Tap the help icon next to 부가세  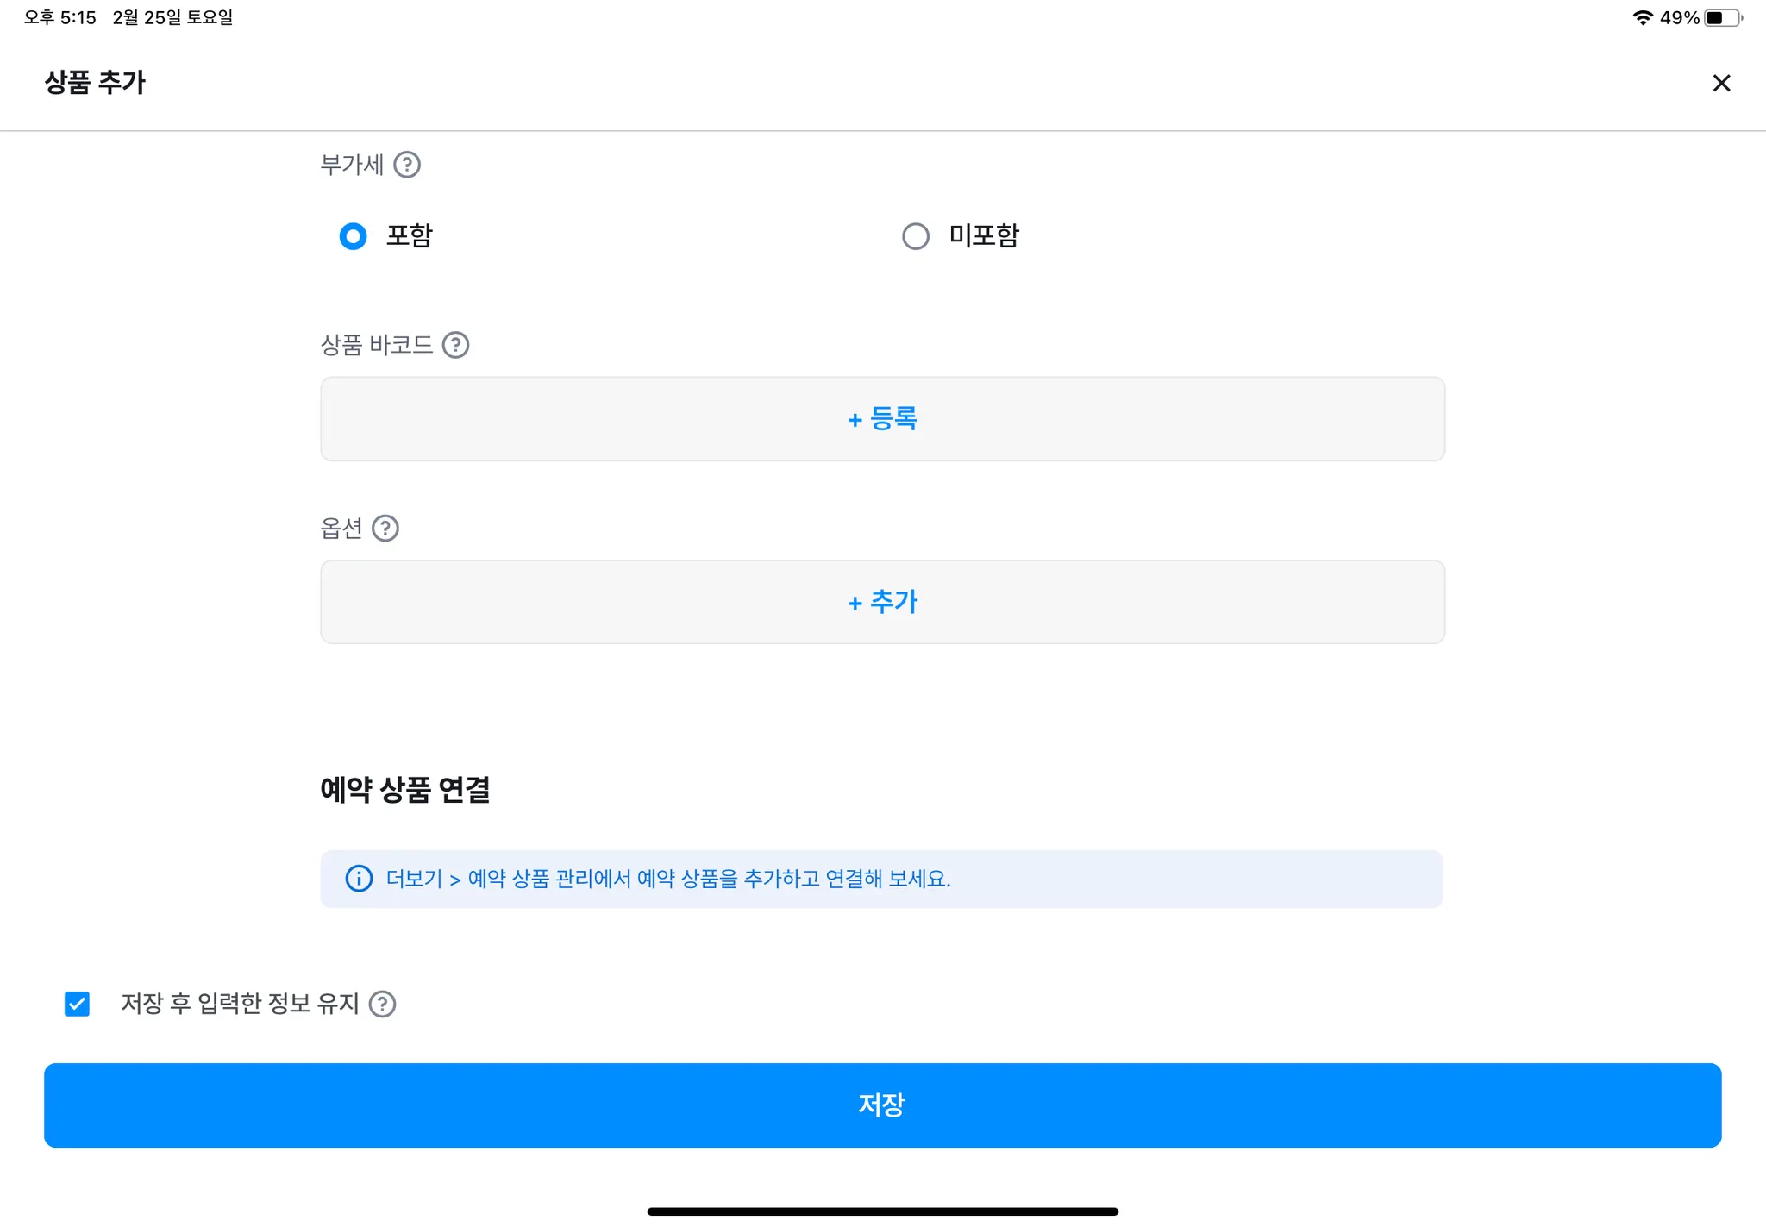407,165
